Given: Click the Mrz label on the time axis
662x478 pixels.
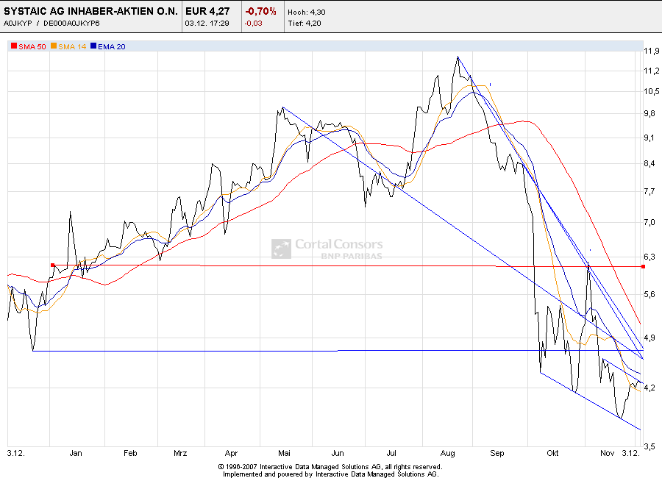Looking at the screenshot, I should pyautogui.click(x=180, y=453).
